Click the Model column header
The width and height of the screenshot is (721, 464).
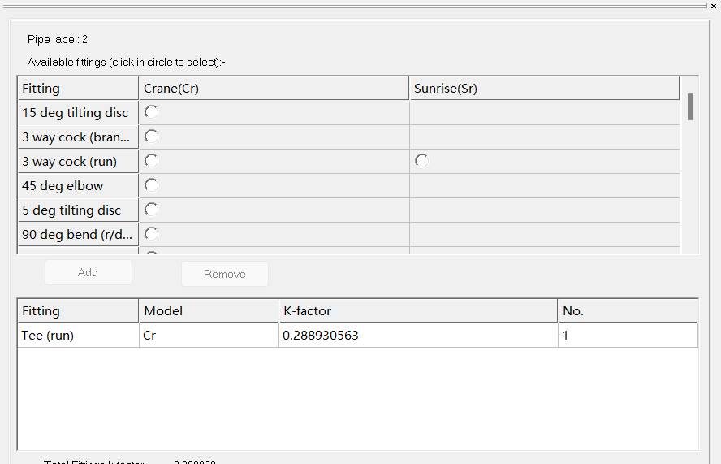[x=208, y=310]
